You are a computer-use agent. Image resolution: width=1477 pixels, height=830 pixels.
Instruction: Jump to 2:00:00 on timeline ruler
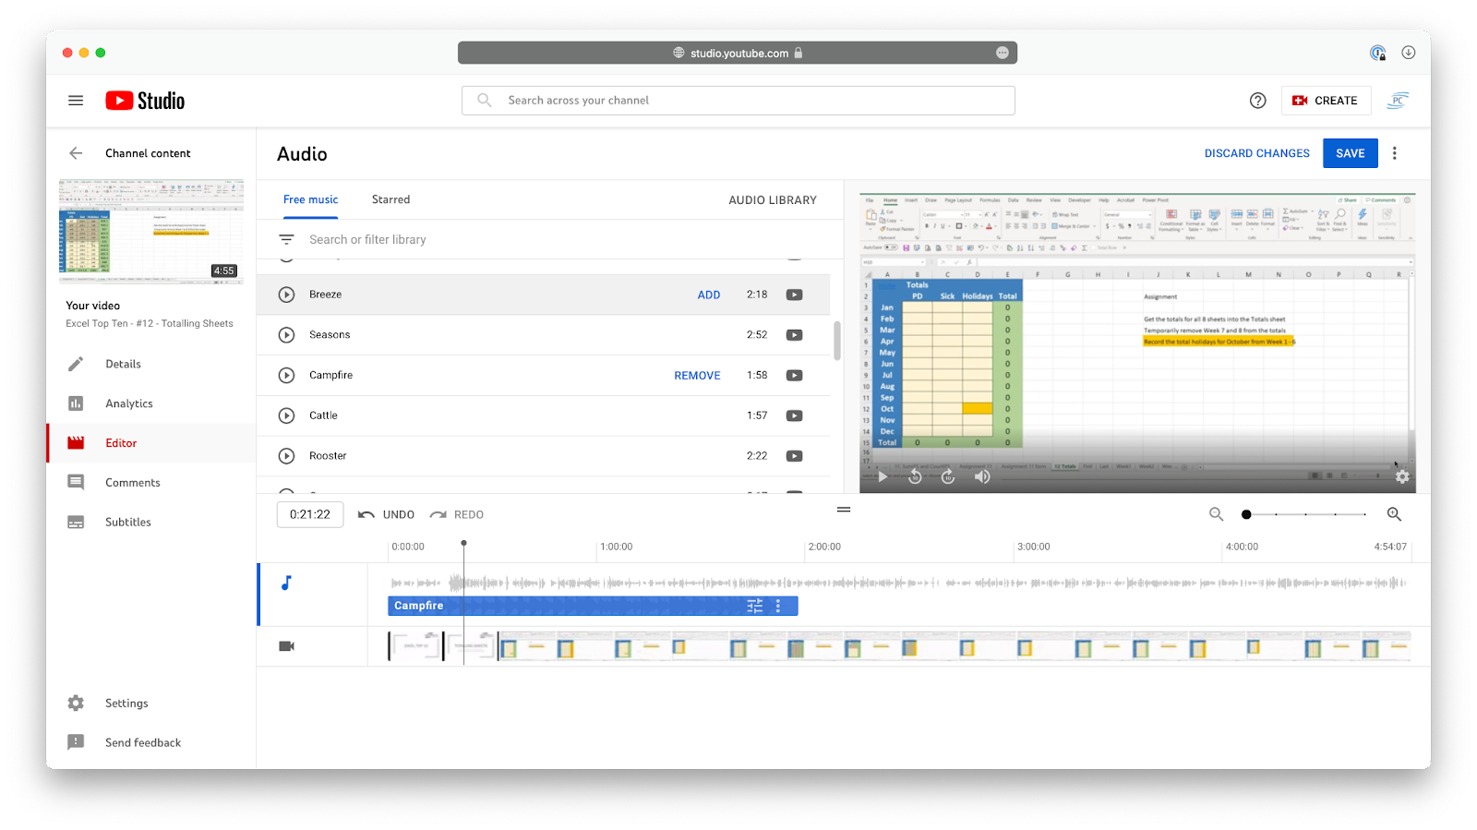(x=823, y=547)
